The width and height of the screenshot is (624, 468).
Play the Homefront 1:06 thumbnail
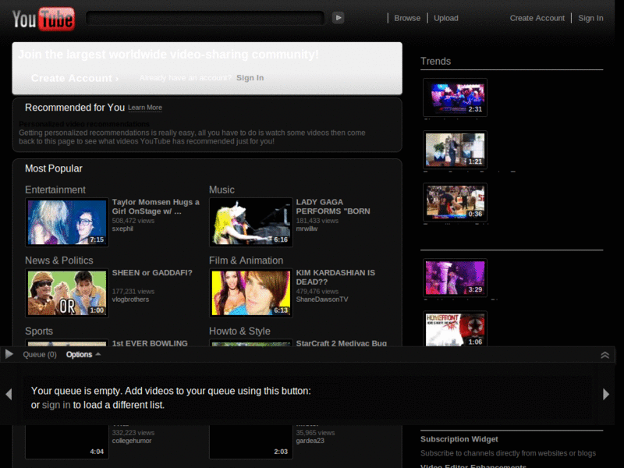[455, 329]
